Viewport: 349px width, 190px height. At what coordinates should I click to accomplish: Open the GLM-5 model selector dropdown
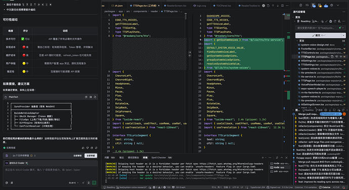click(74, 182)
